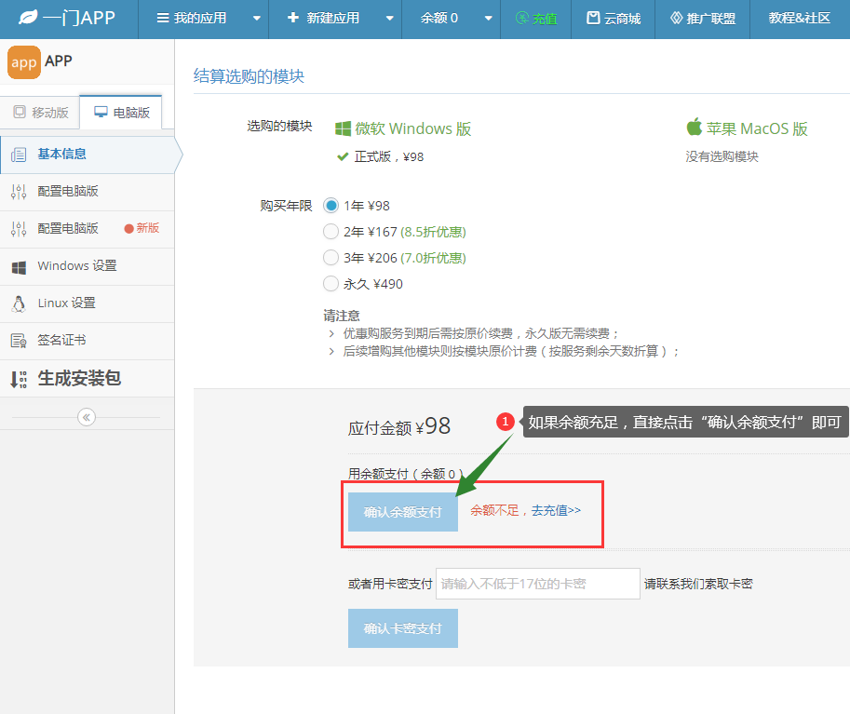Expand the 新建应用 dropdown arrow
This screenshot has width=850, height=714.
point(390,19)
